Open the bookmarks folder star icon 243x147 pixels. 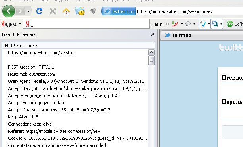coord(80,11)
